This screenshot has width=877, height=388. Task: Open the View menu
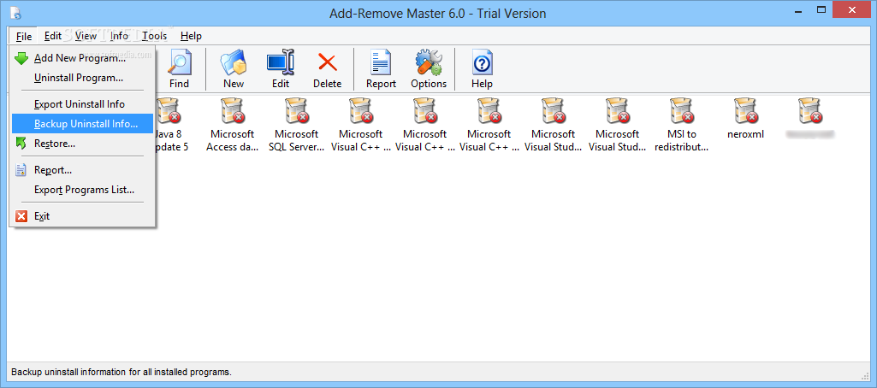pos(86,36)
